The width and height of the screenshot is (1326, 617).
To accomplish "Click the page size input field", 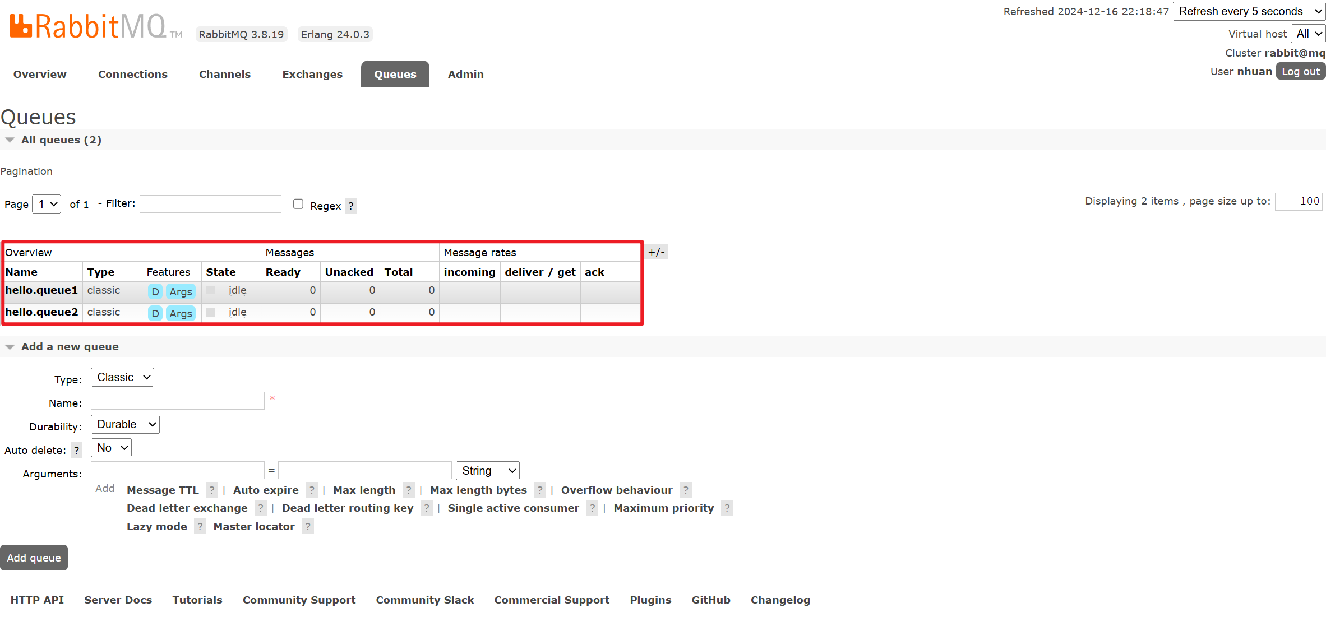I will [1299, 201].
